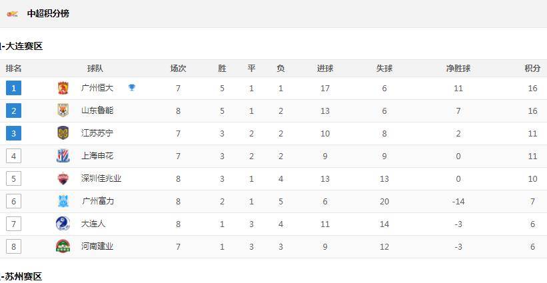Click the Shenzhen Kaisa team crest
This screenshot has height=283, width=547.
(x=63, y=179)
